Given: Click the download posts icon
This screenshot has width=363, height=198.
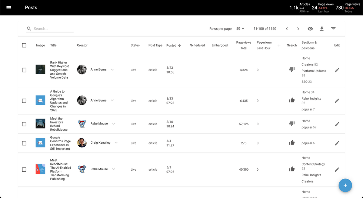Looking at the screenshot, I should click(x=322, y=29).
